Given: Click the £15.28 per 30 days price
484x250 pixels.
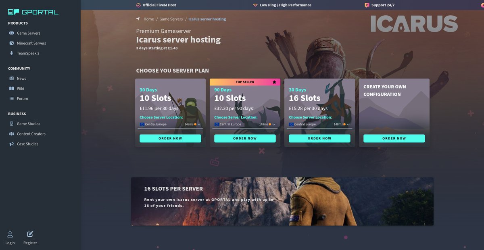Looking at the screenshot, I should (308, 108).
